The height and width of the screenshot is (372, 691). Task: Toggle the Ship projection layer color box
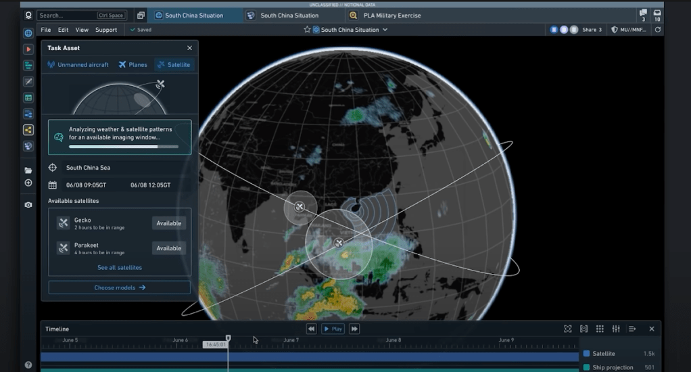coord(586,367)
